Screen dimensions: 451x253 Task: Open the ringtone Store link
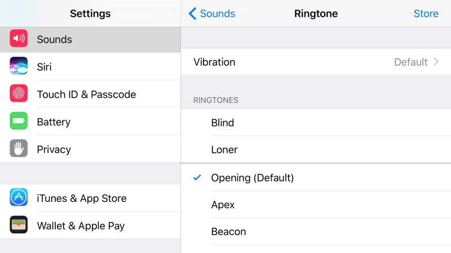point(426,13)
